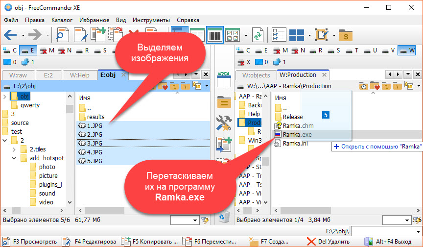Expand the 2.tiles tree node
The width and height of the screenshot is (423, 247).
pyautogui.click(x=14, y=149)
